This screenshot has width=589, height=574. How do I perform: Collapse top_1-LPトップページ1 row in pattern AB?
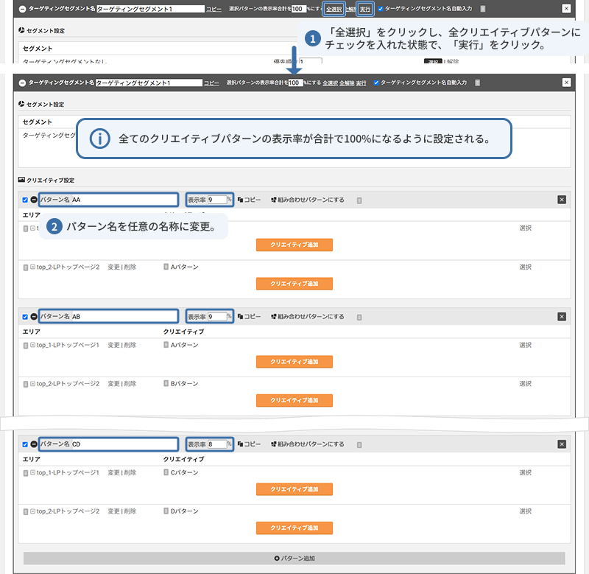(x=32, y=345)
